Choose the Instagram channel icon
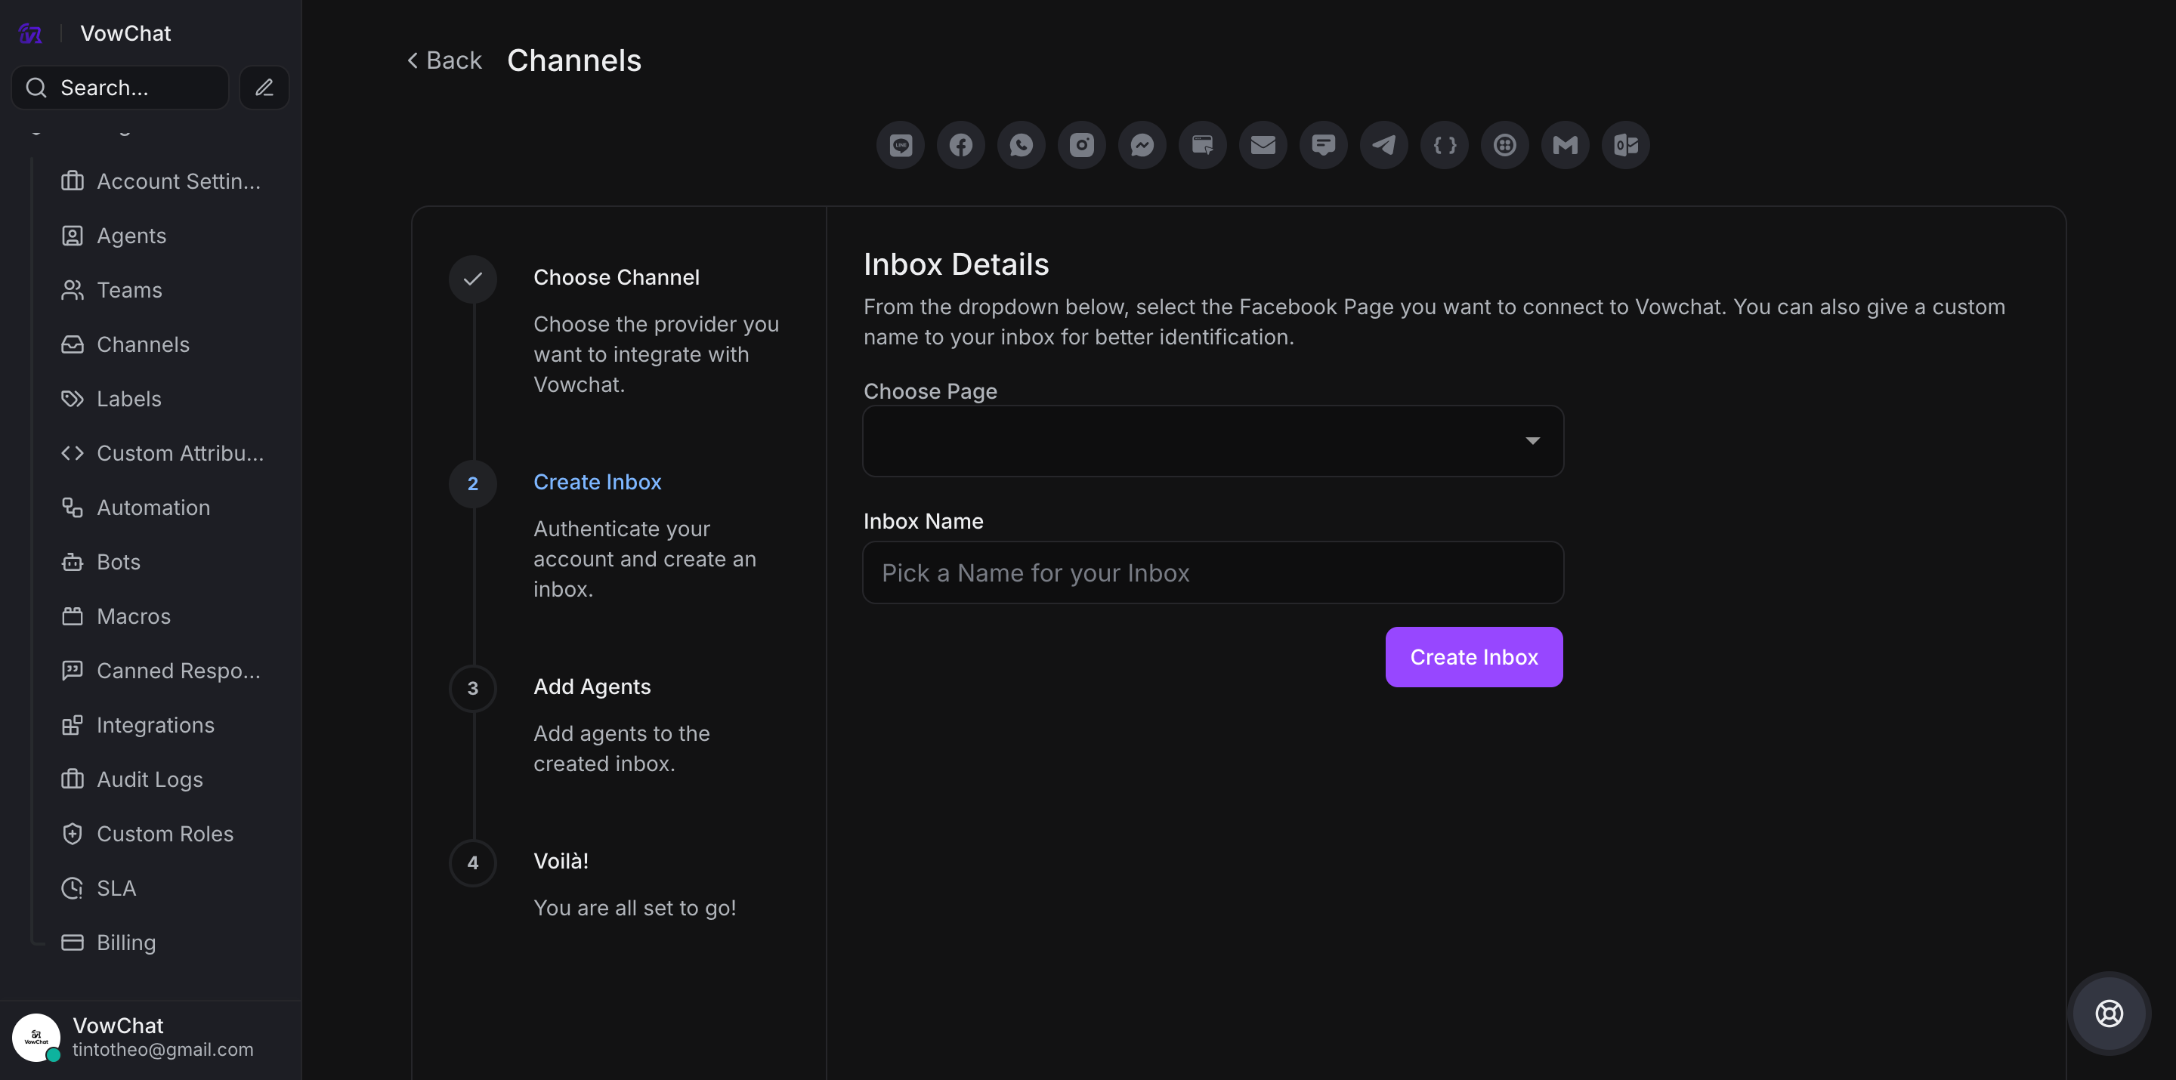Image resolution: width=2176 pixels, height=1080 pixels. 1081,145
